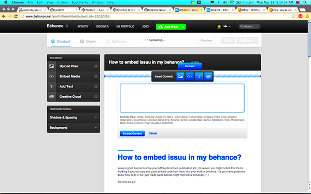Go to the Cover step tab
This screenshot has height=194, width=311.
pyautogui.click(x=88, y=41)
